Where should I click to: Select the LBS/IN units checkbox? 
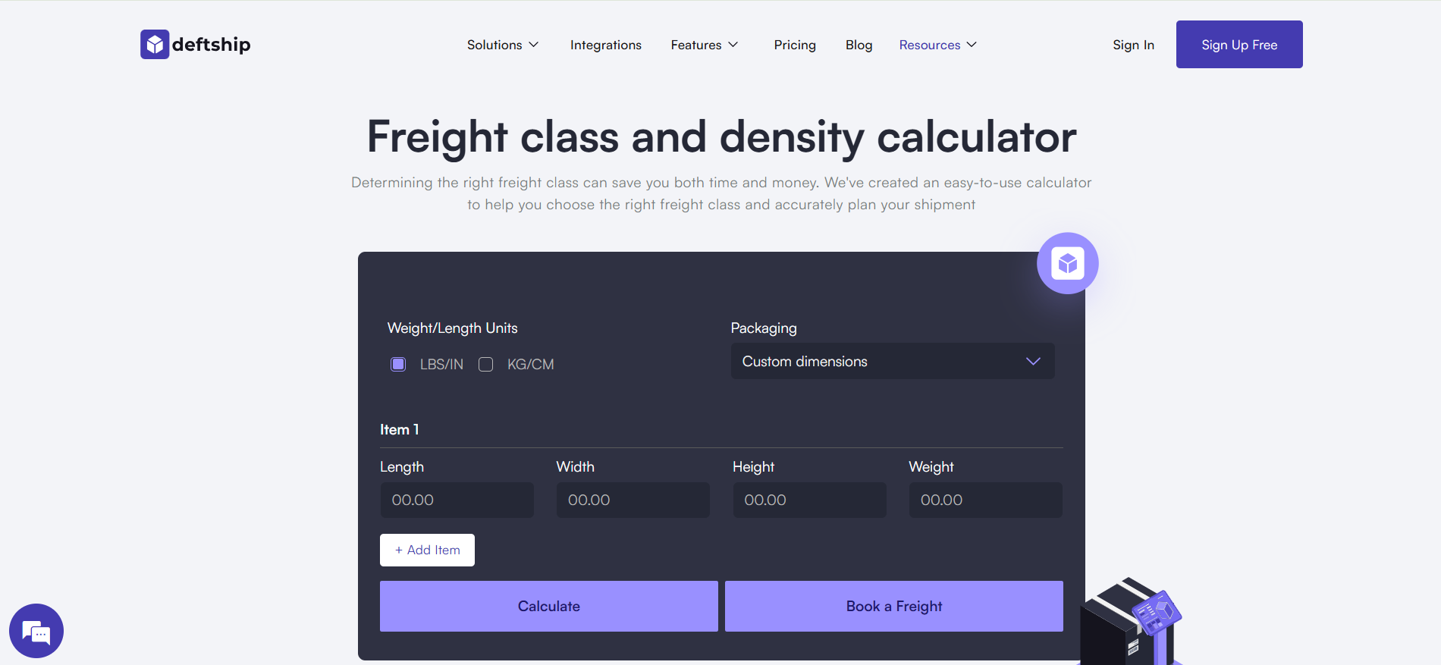click(397, 364)
